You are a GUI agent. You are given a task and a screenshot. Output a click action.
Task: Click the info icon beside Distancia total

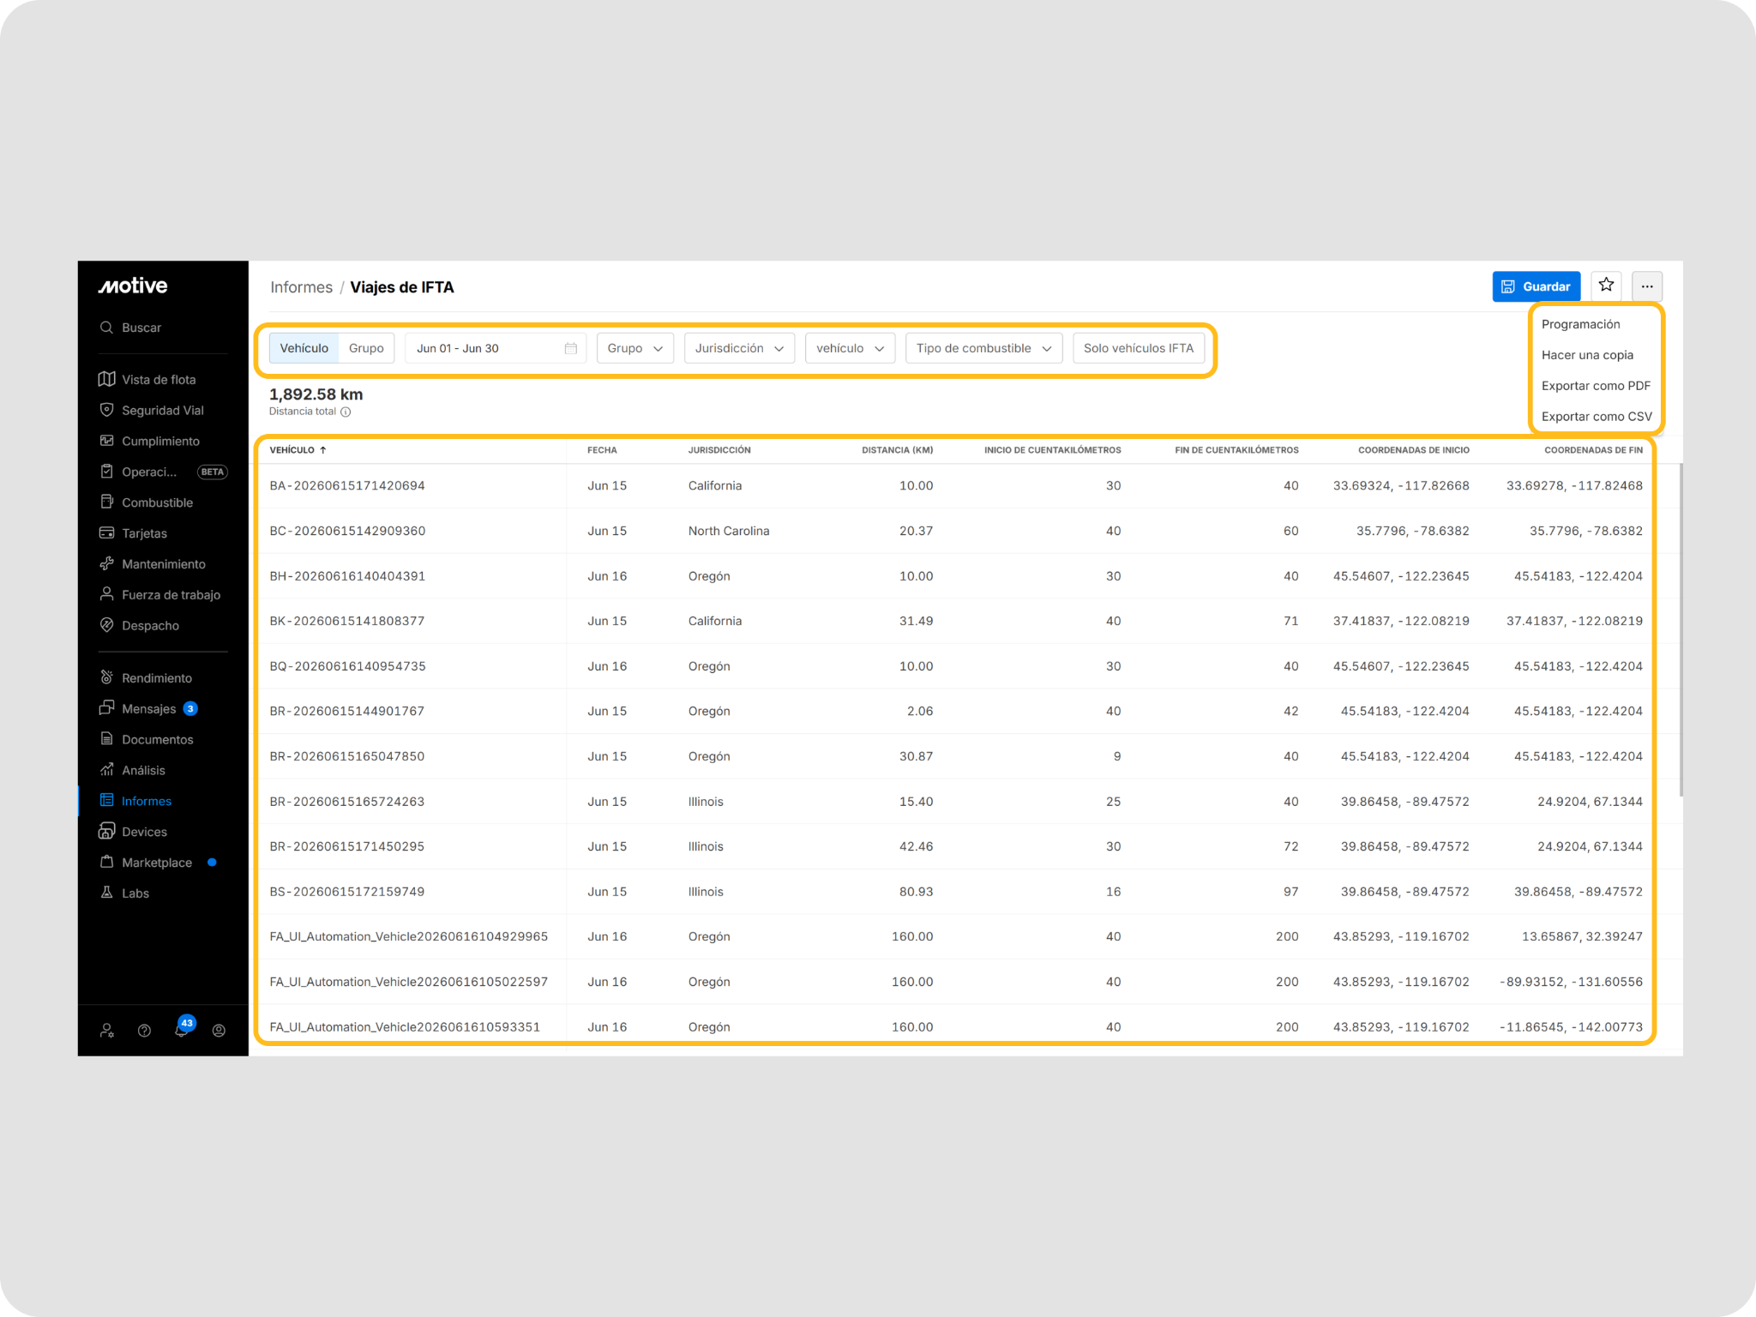click(x=346, y=412)
